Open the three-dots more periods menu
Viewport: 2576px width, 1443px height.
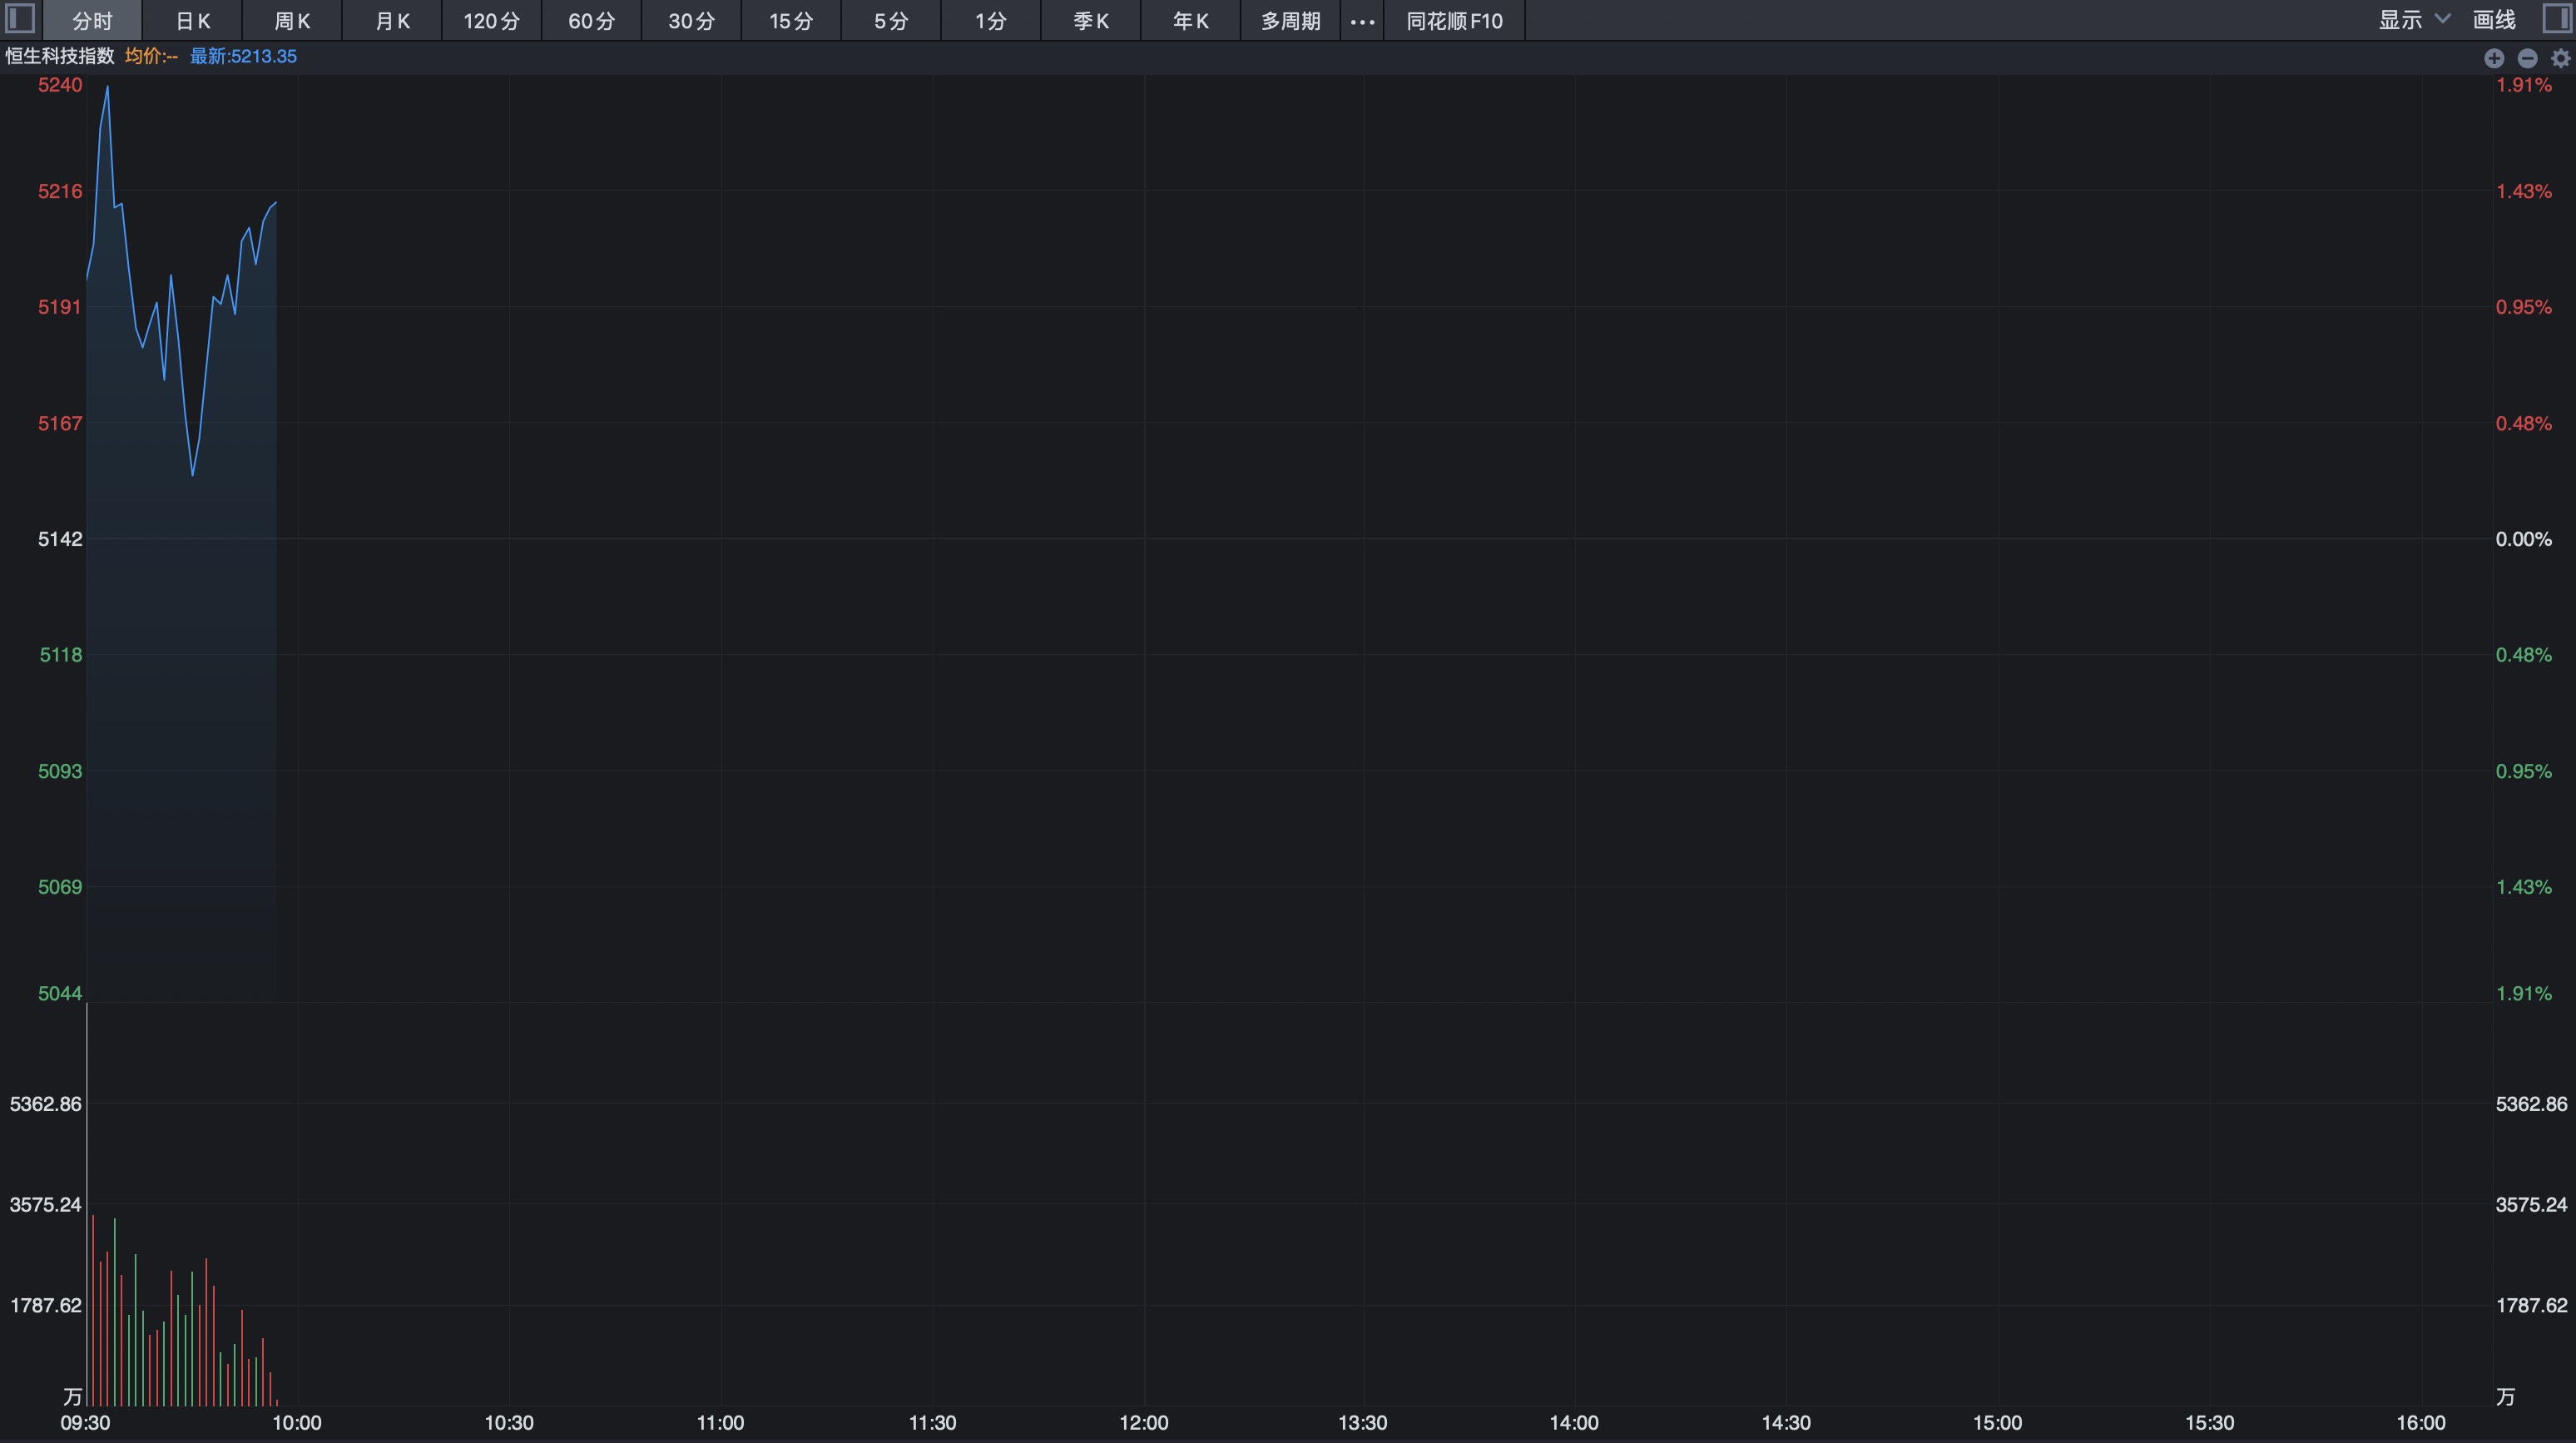[x=1362, y=21]
